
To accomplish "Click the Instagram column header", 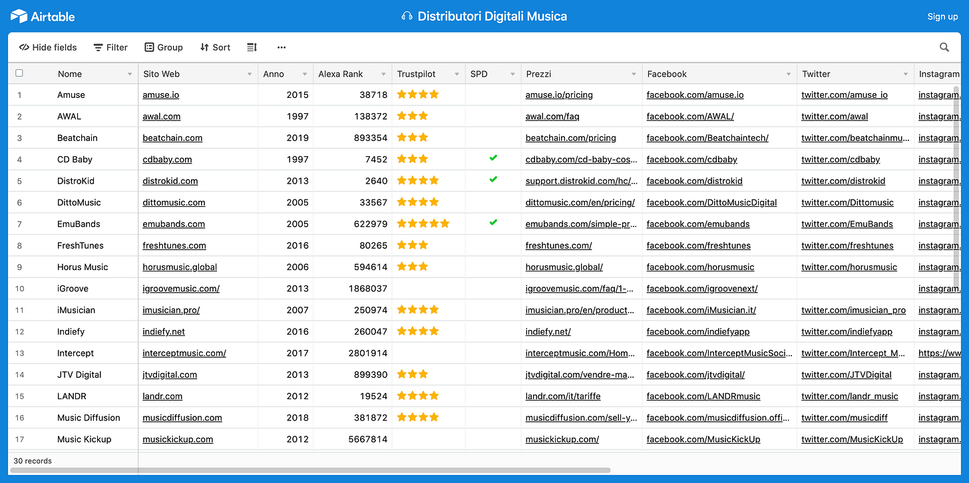I will [940, 74].
